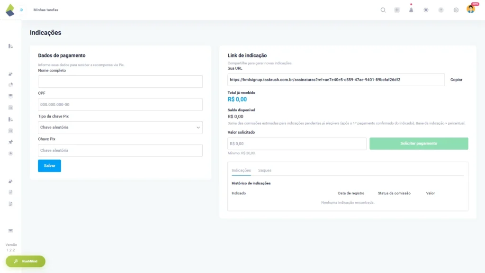Select the Indicações tab

(x=242, y=170)
